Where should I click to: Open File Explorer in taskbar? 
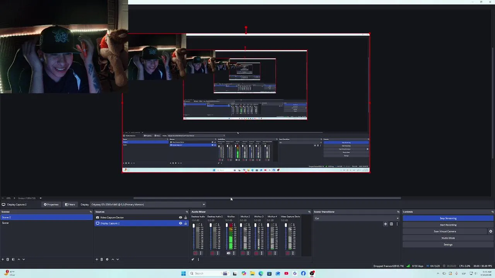252,273
